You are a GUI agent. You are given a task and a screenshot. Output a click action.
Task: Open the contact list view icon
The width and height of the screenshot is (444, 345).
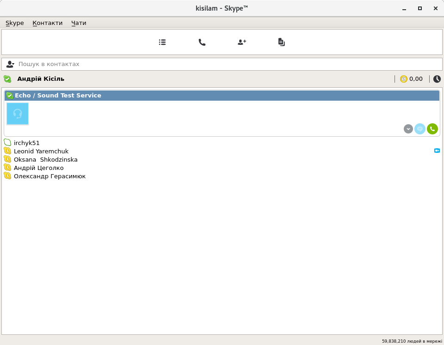point(162,42)
